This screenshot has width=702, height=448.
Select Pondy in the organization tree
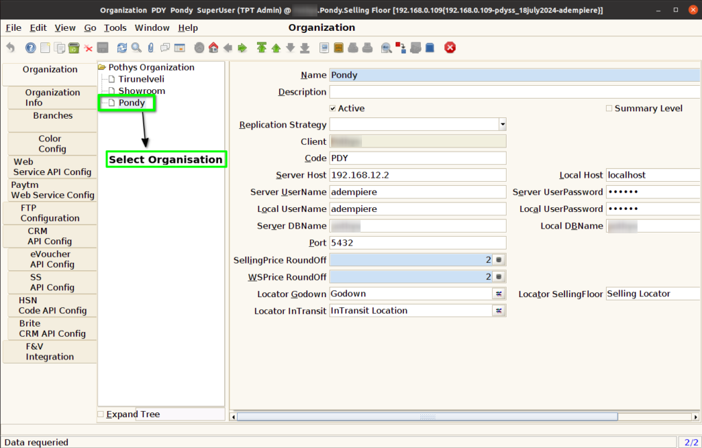pos(132,103)
